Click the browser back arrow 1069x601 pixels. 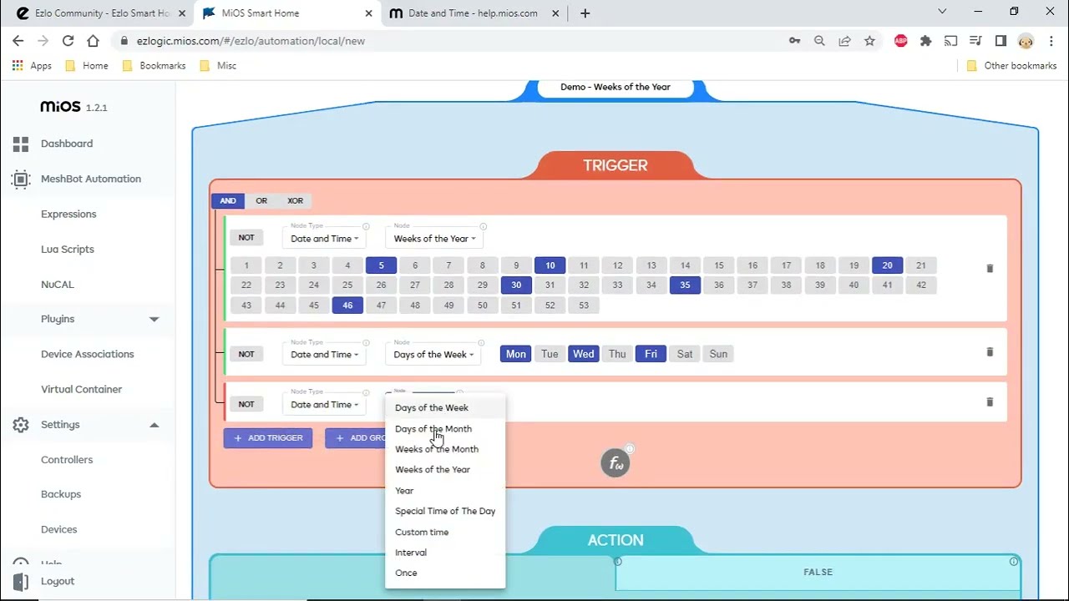click(x=18, y=40)
